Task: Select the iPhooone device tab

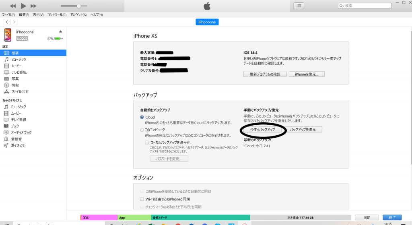Action: (207, 22)
